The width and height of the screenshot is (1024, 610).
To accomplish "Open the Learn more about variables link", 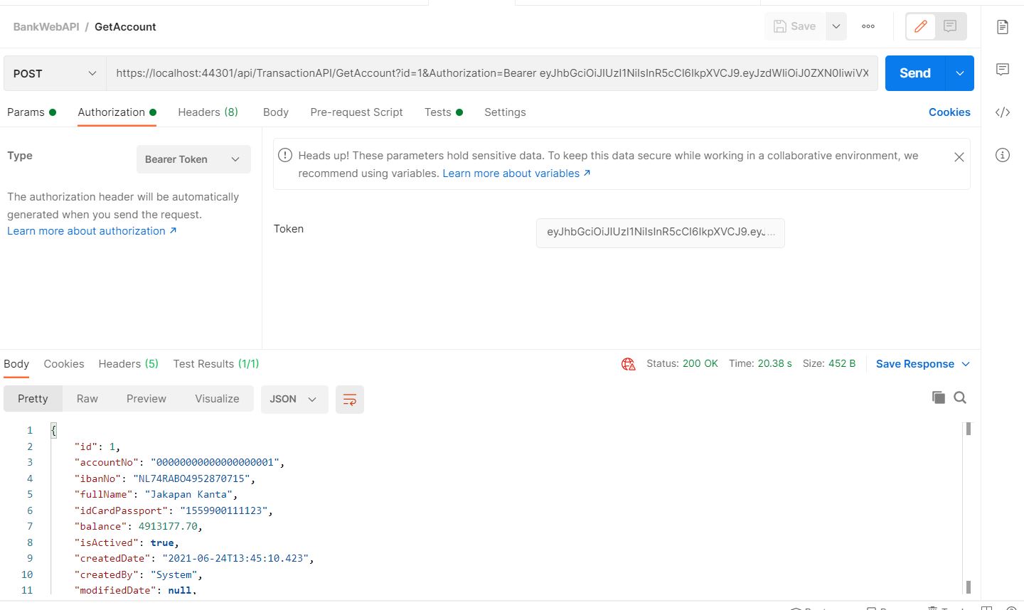I will point(511,173).
